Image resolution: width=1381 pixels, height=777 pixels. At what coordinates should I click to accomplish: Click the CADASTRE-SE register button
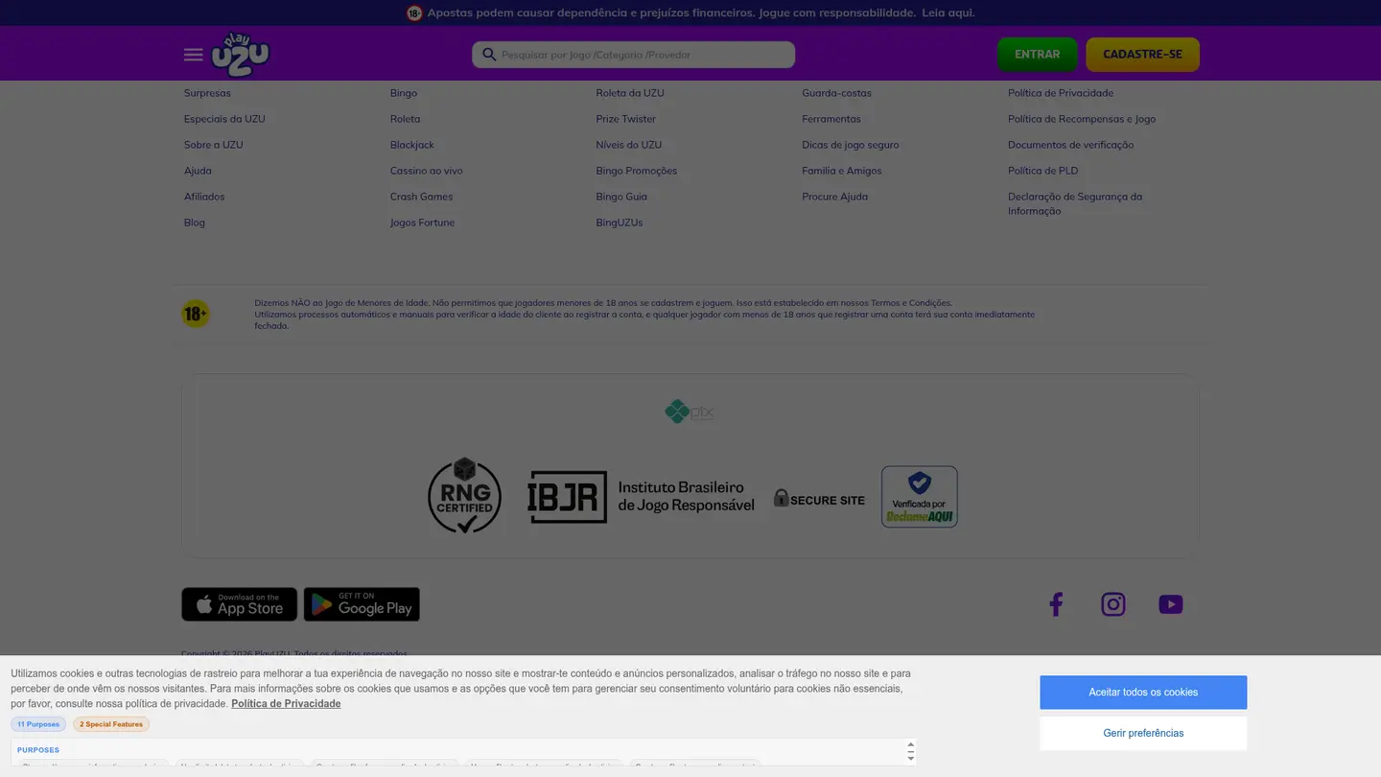[x=1142, y=55]
